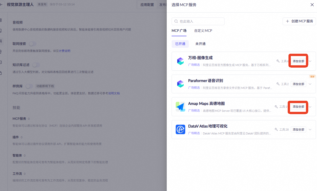
Task: Click the plus icon in 创建MCP服务
Action: click(x=287, y=21)
